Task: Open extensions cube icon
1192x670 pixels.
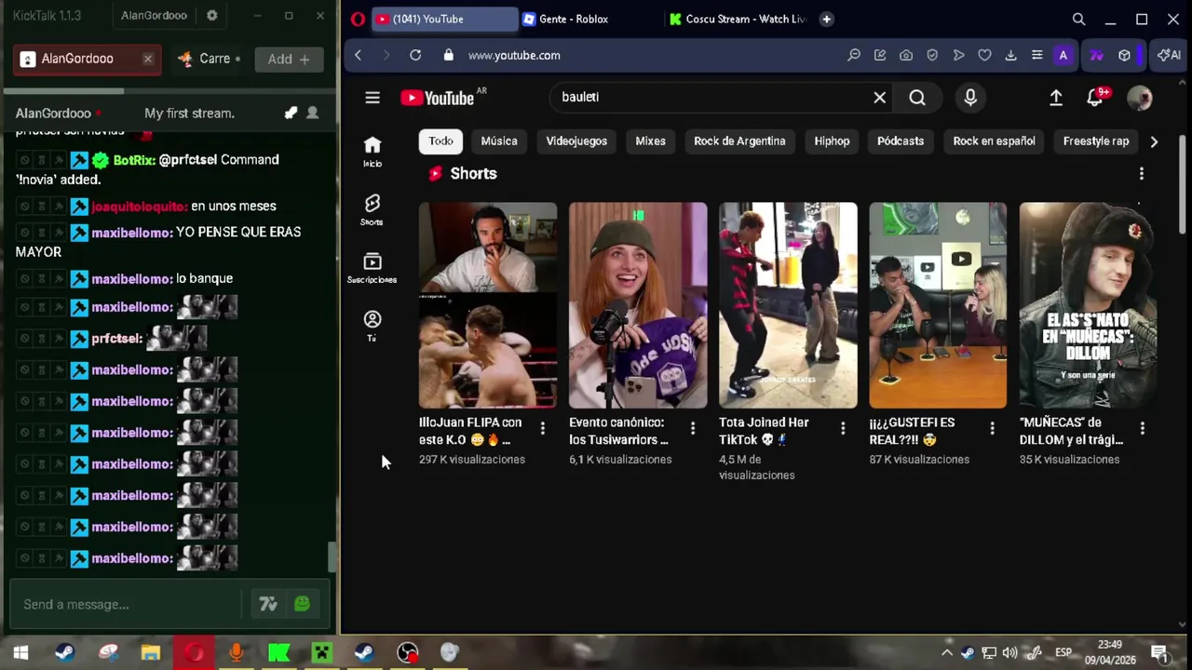Action: (x=1125, y=55)
